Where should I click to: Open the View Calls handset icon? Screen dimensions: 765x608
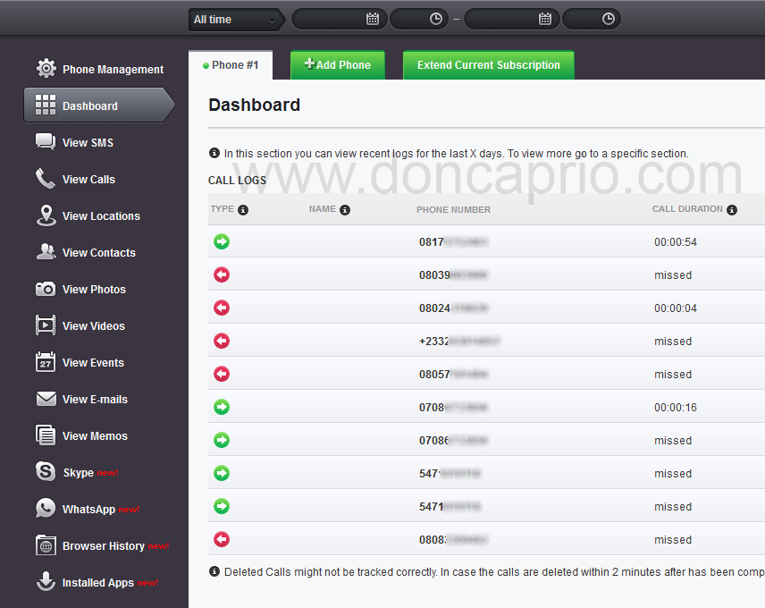(x=46, y=179)
